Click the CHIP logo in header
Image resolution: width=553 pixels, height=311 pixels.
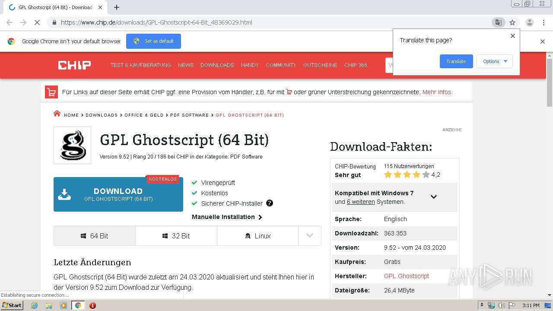tap(74, 65)
